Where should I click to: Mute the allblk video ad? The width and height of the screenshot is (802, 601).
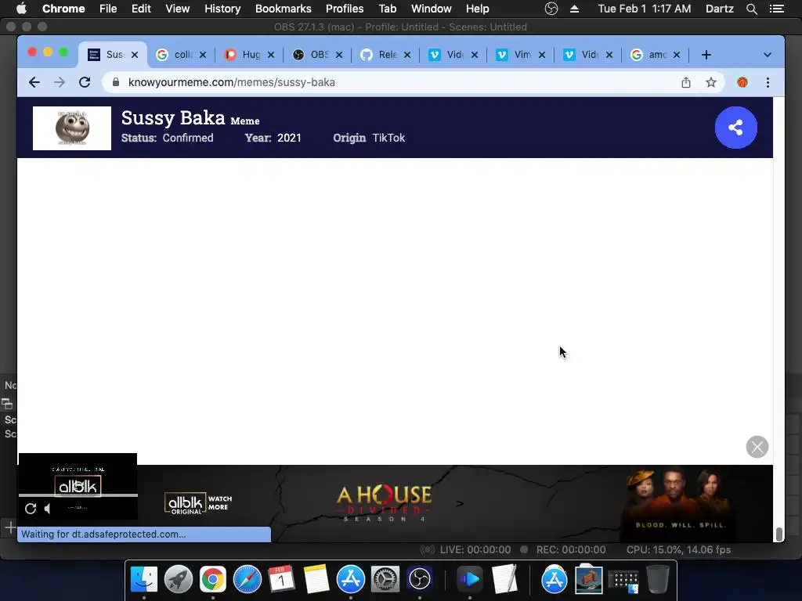point(48,509)
